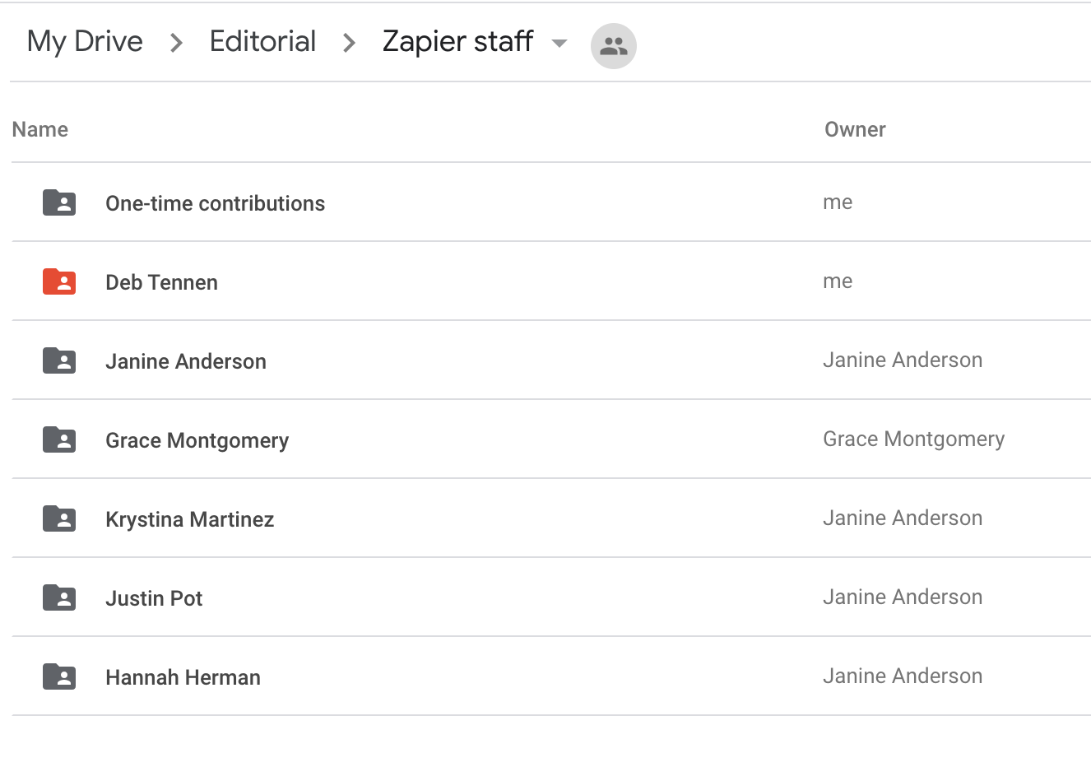Viewport: 1091px width, 767px height.
Task: Navigate to Editorial folder breadcrumb
Action: pos(262,41)
